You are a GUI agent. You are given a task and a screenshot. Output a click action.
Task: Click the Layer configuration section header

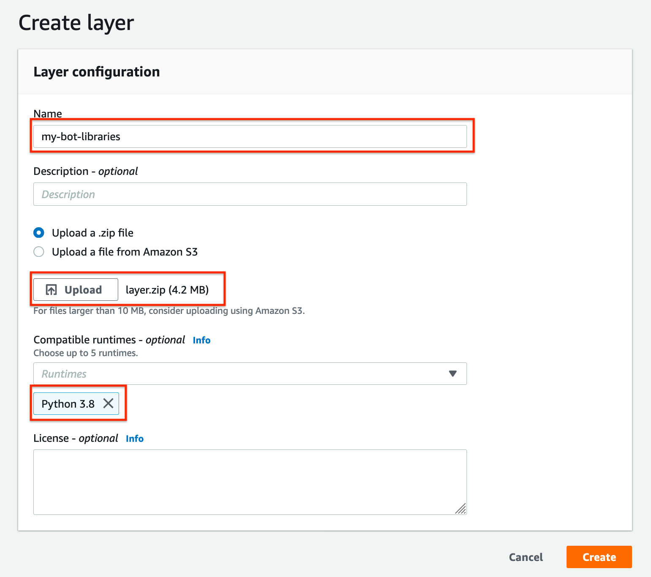(96, 72)
